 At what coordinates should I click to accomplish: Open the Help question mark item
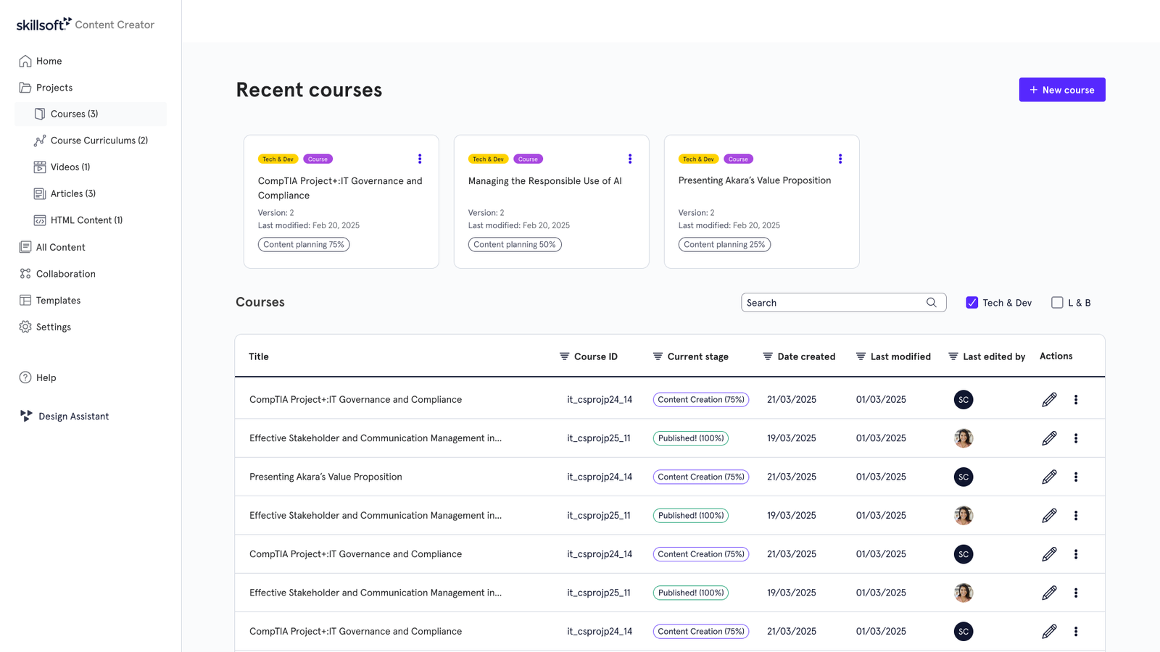coord(25,377)
